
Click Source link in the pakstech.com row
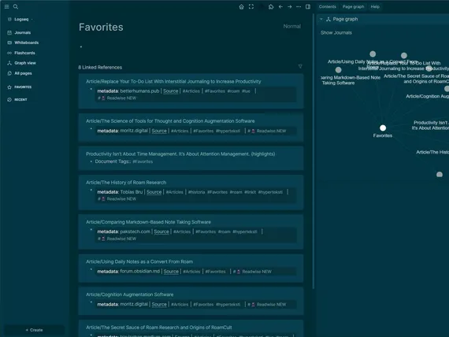pyautogui.click(x=161, y=231)
